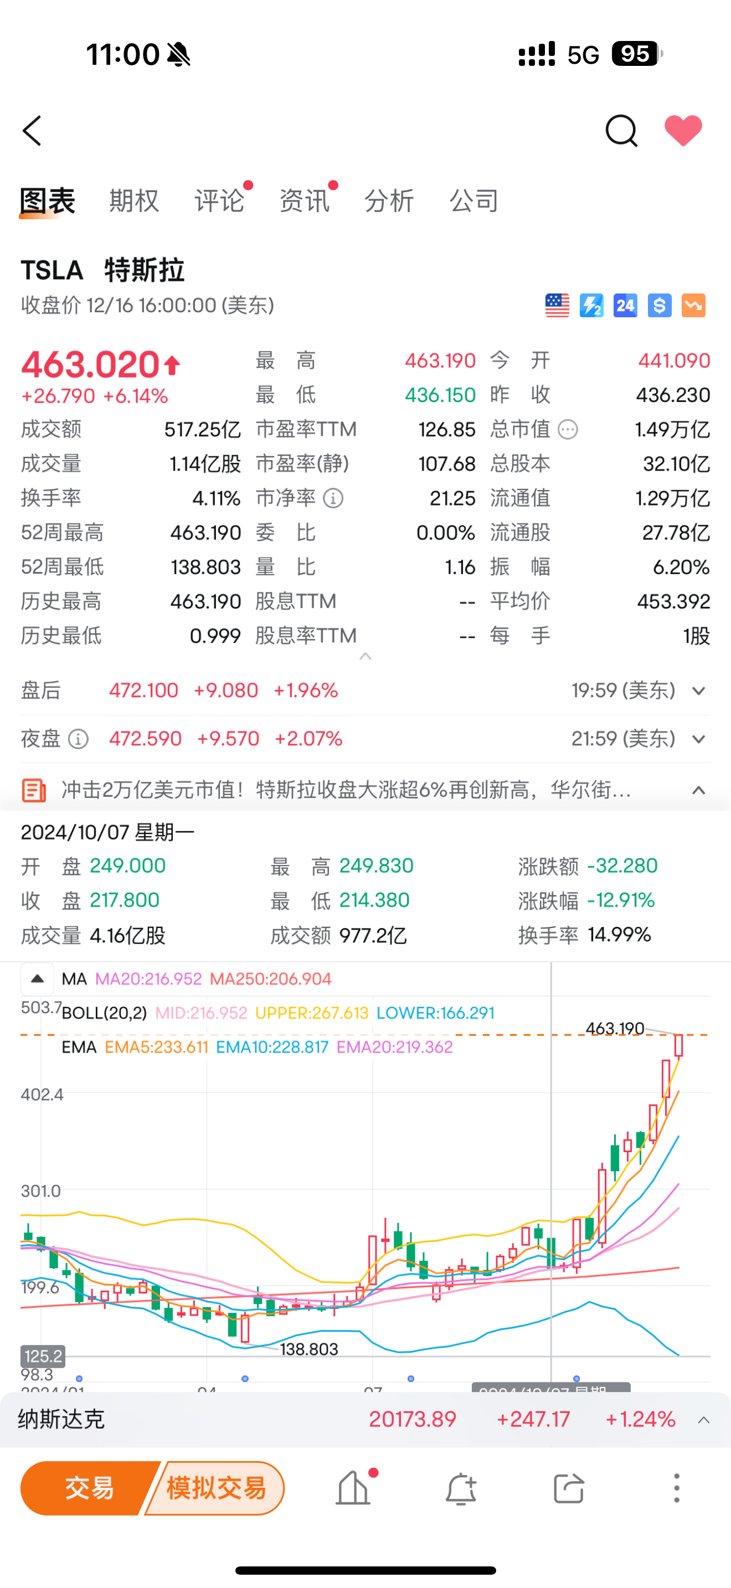
Task: Tap the EMA20:219.362 indicator label
Action: 394,1048
